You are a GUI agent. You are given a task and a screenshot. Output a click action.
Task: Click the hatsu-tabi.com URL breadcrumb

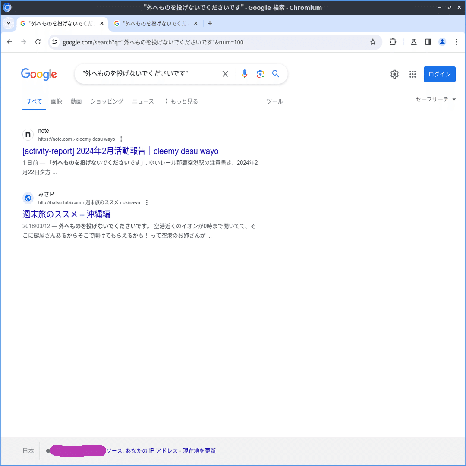coord(89,202)
